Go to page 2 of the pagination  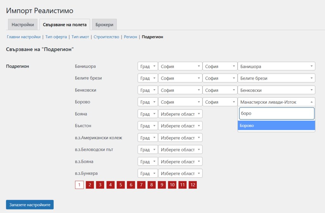click(x=90, y=185)
